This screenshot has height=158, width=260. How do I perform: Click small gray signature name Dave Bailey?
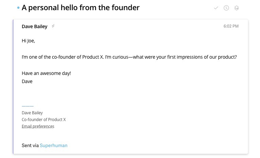coord(32,113)
